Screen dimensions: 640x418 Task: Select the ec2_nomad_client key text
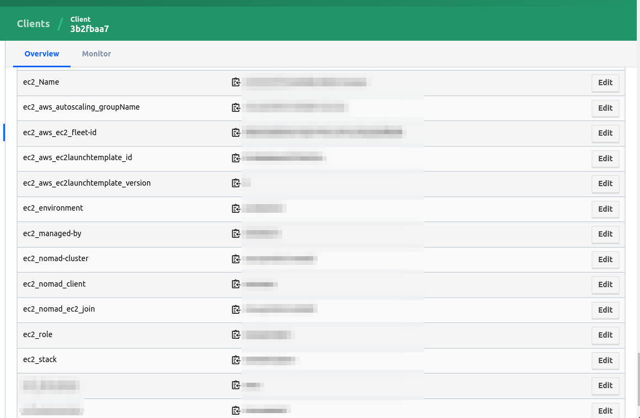point(54,284)
